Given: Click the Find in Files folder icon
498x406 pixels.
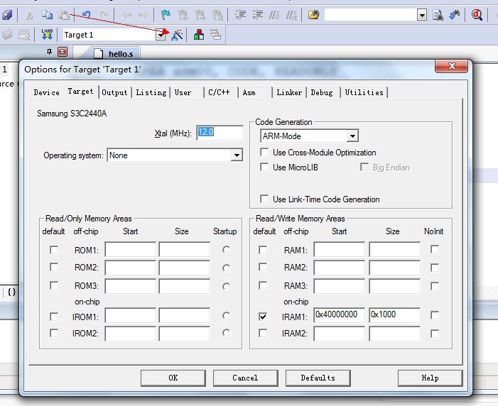Looking at the screenshot, I should pyautogui.click(x=313, y=15).
